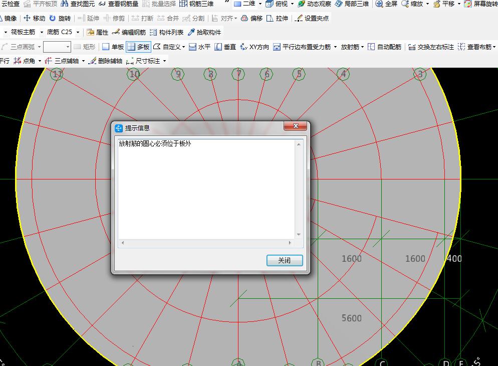Expand the 平行边布置受力筋 dropdown arrow
This screenshot has width=498, height=366.
(335, 47)
